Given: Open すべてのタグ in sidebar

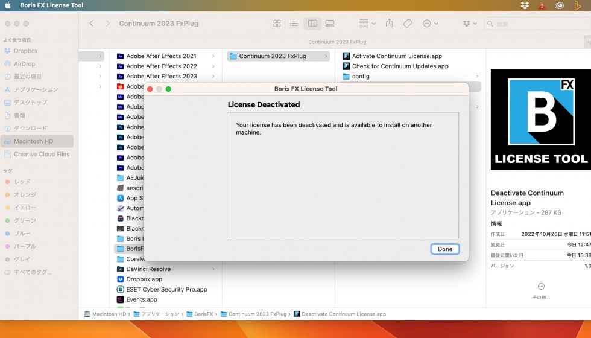Looking at the screenshot, I should [37, 272].
